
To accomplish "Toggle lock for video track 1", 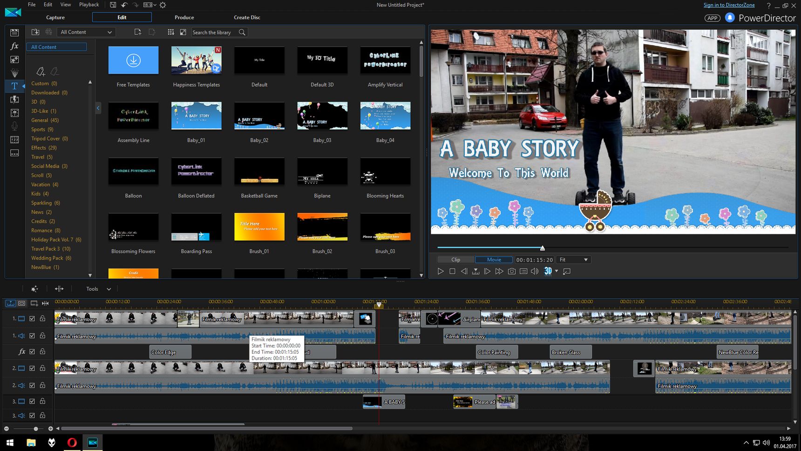I will pyautogui.click(x=42, y=319).
